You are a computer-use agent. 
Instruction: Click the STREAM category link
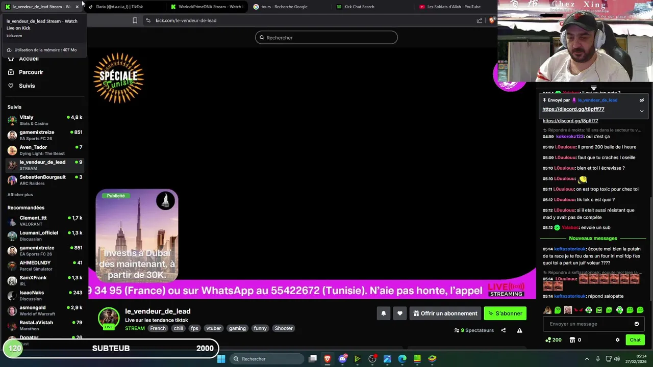click(x=135, y=328)
